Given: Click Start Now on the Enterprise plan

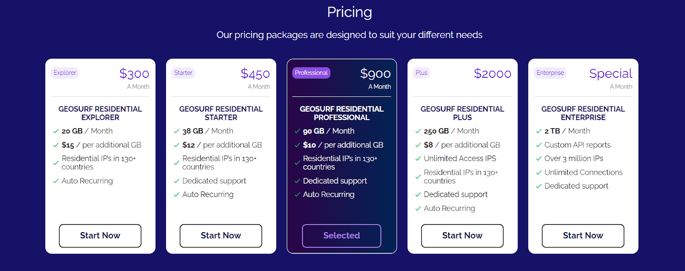Looking at the screenshot, I should pyautogui.click(x=583, y=236).
